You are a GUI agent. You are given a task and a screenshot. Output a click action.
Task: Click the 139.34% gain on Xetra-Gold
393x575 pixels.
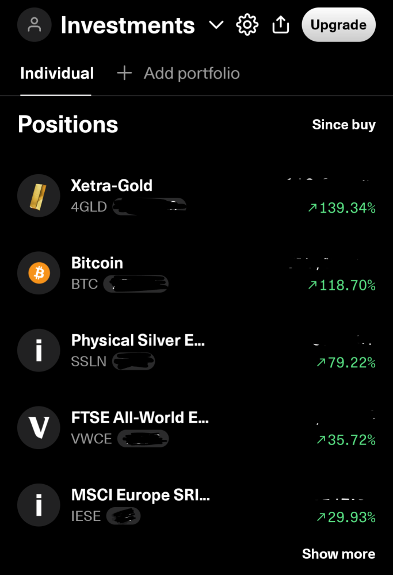tap(342, 208)
